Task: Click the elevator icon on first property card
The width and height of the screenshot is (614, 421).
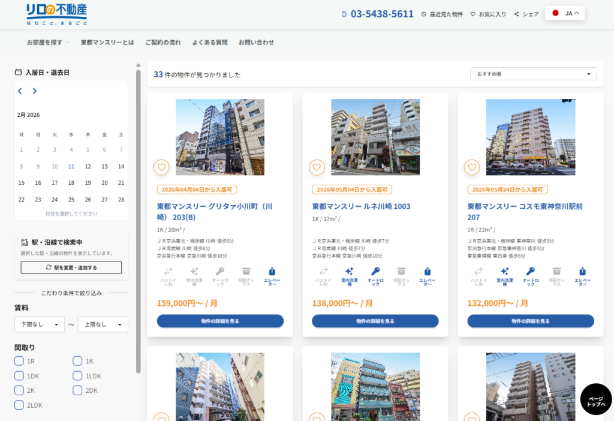Action: [x=272, y=276]
